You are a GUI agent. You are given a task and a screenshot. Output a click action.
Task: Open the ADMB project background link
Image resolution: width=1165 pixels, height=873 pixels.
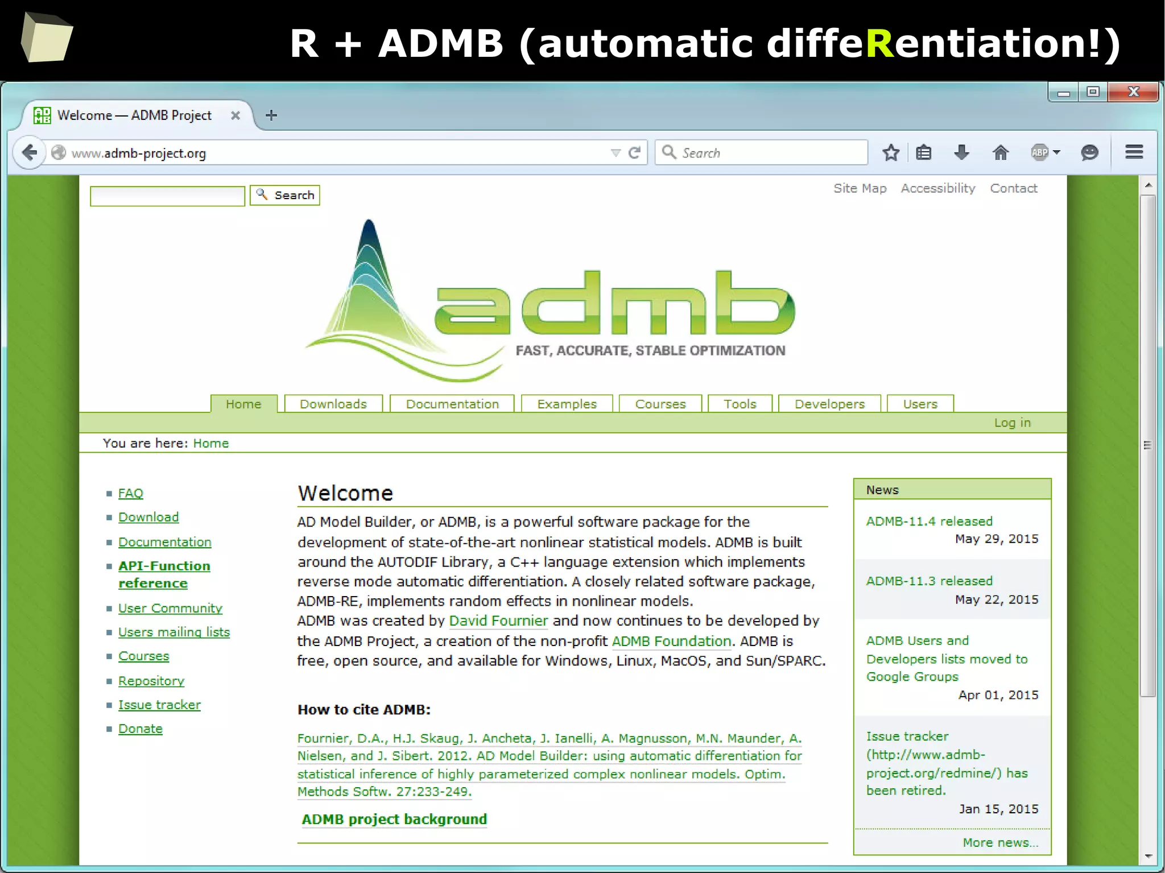point(394,819)
